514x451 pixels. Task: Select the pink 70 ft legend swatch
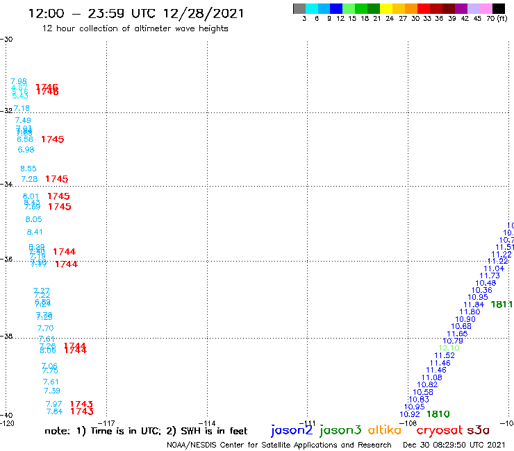[x=486, y=8]
